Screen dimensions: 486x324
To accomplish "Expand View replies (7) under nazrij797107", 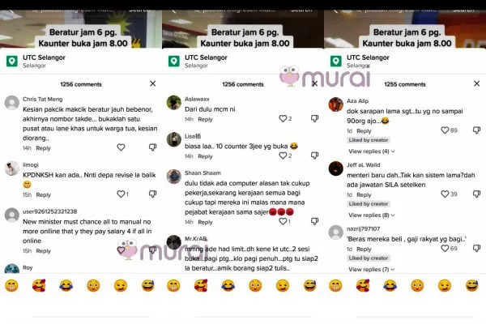I will [371, 270].
